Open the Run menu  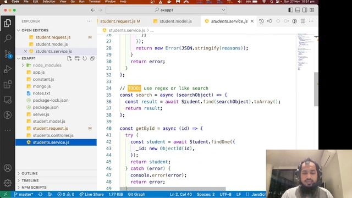pyautogui.click(x=82, y=2)
